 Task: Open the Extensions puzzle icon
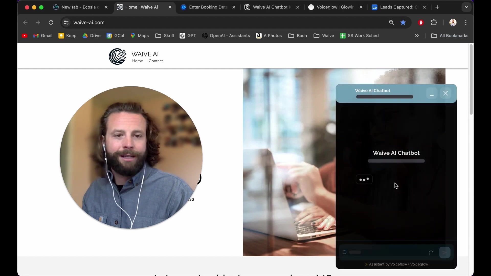434,22
